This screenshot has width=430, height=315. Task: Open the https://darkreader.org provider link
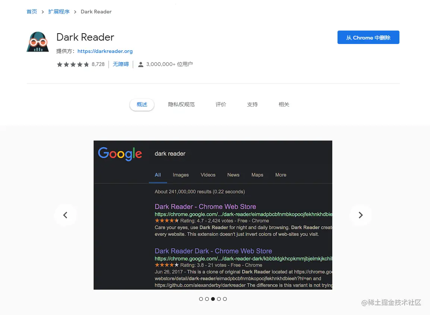click(x=105, y=51)
